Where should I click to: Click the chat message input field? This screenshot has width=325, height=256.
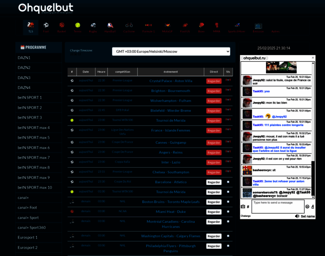[278, 207]
